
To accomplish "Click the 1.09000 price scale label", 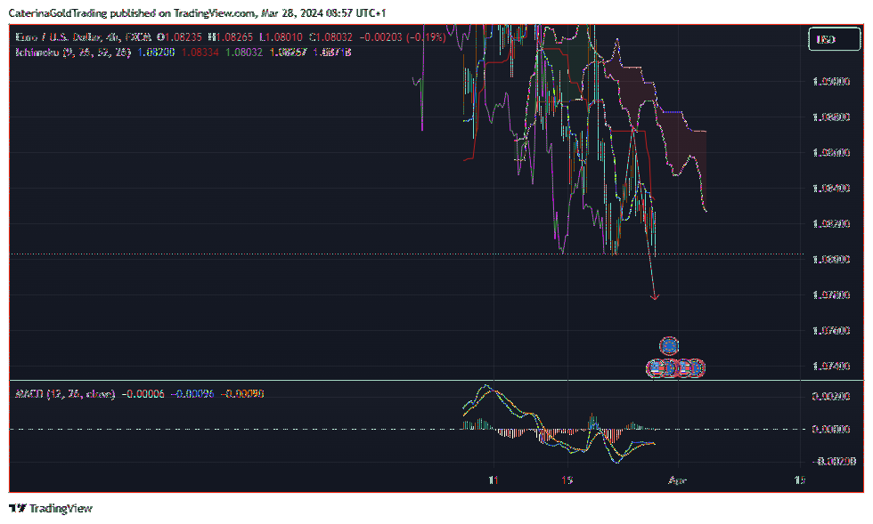I will pos(831,82).
